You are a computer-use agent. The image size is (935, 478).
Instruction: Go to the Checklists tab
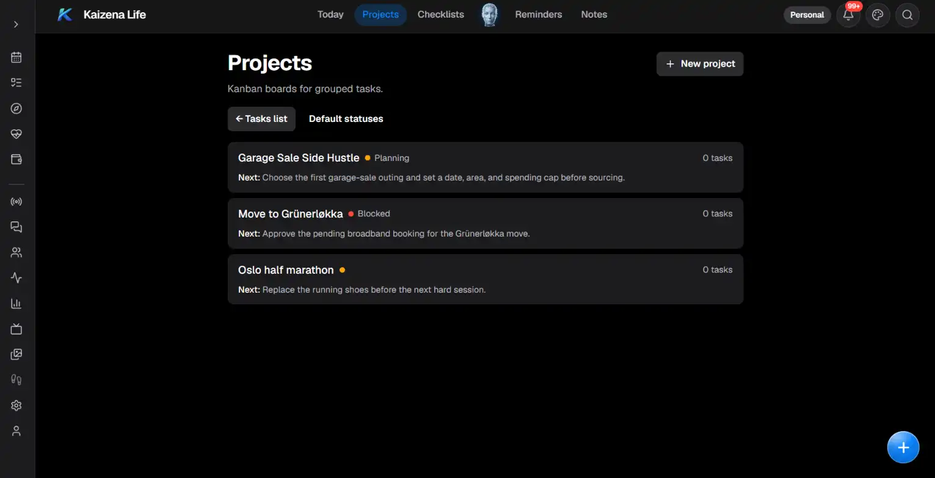441,15
